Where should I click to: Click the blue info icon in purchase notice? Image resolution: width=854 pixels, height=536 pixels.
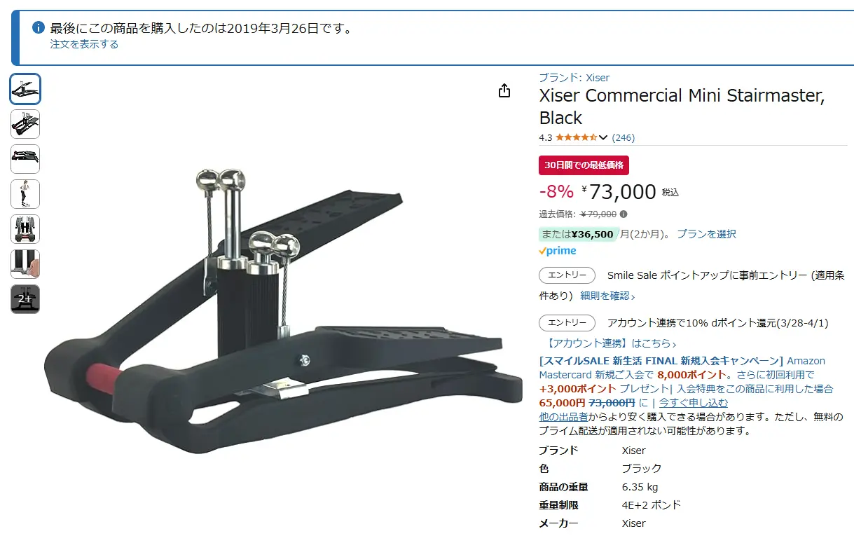39,28
